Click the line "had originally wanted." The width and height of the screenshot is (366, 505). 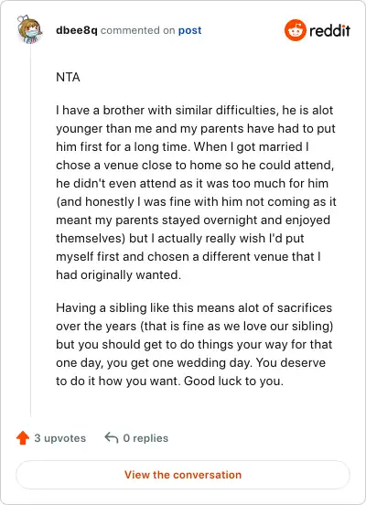point(119,275)
